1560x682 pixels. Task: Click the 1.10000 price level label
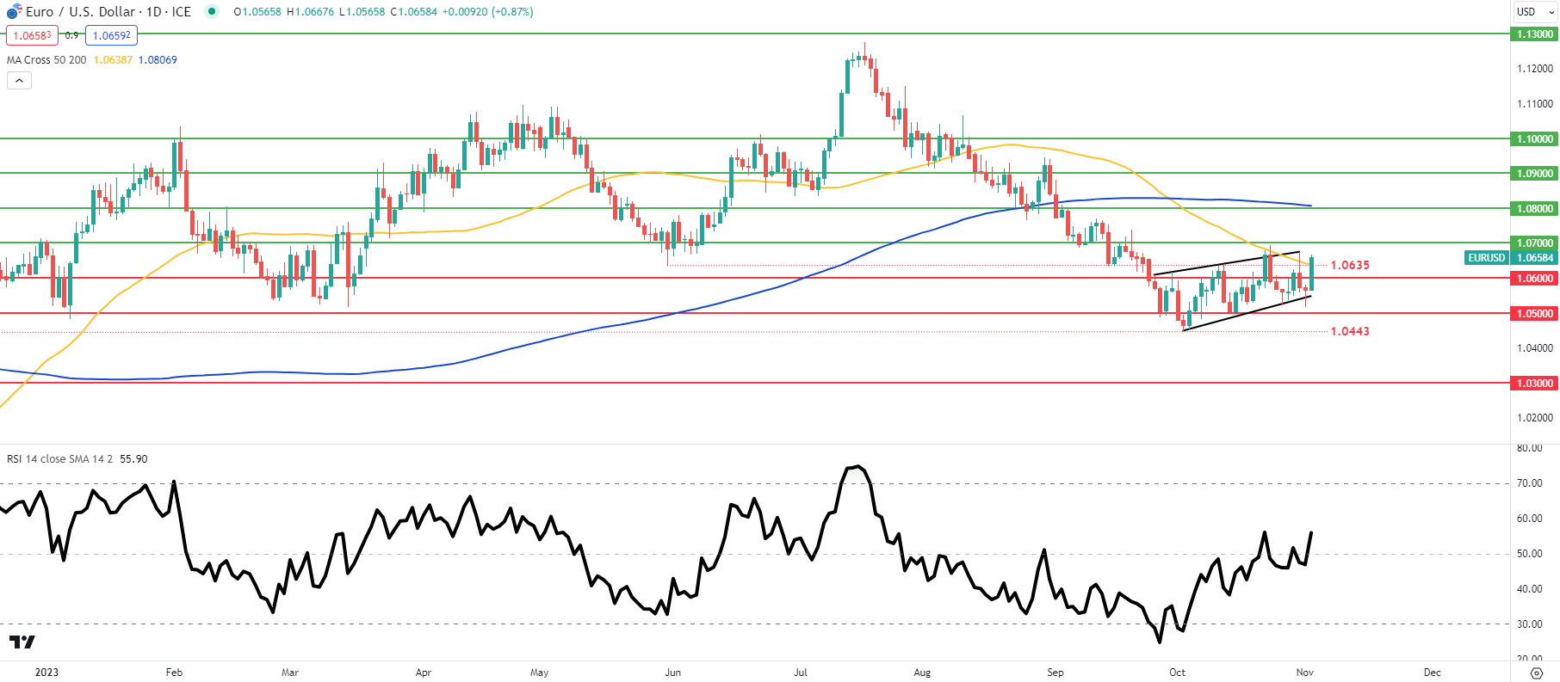pos(1534,138)
